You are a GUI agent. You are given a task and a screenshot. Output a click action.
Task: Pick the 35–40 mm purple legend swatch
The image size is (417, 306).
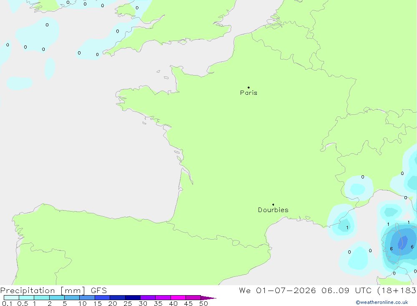[163, 298]
